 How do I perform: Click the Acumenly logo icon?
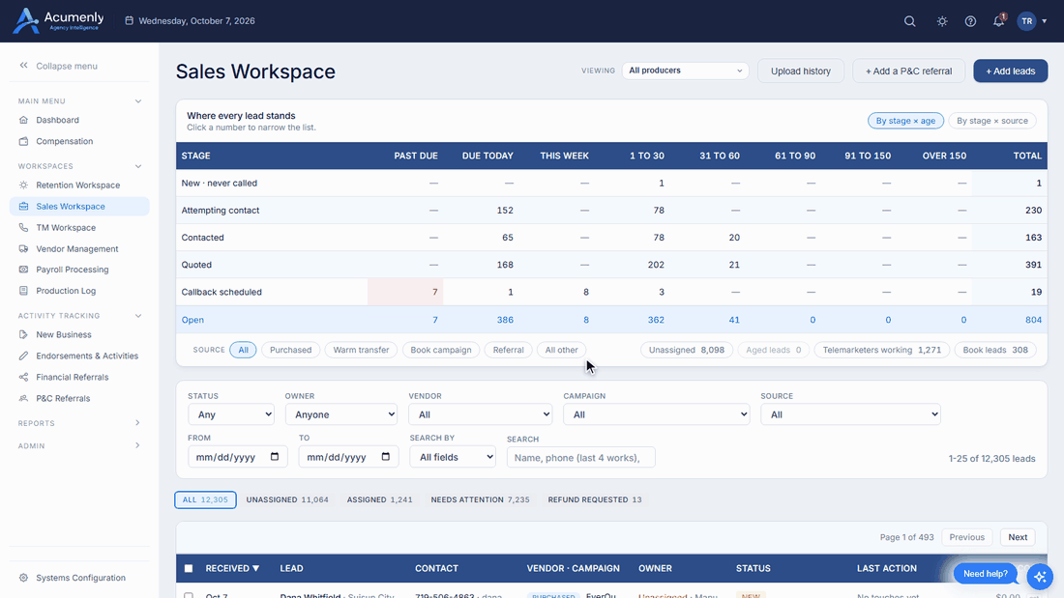pyautogui.click(x=26, y=21)
